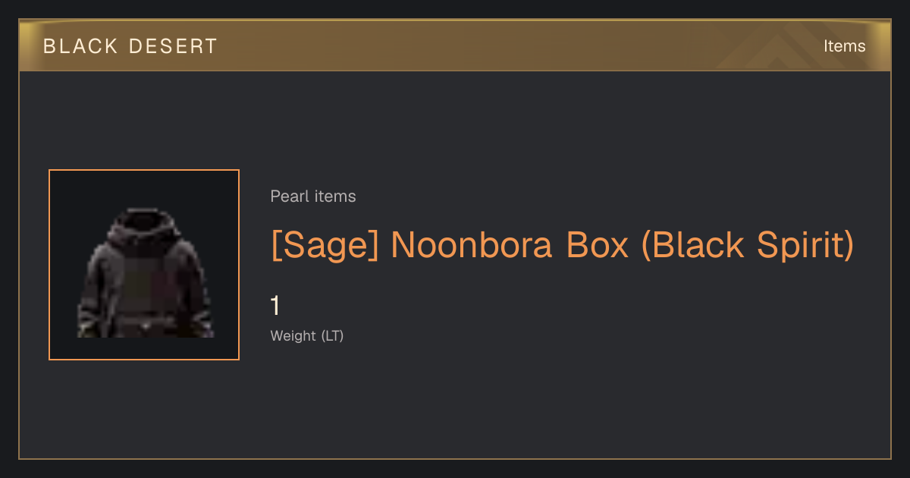This screenshot has height=478, width=910.
Task: Click "(Black Spirit)" in the item name
Action: tap(748, 245)
